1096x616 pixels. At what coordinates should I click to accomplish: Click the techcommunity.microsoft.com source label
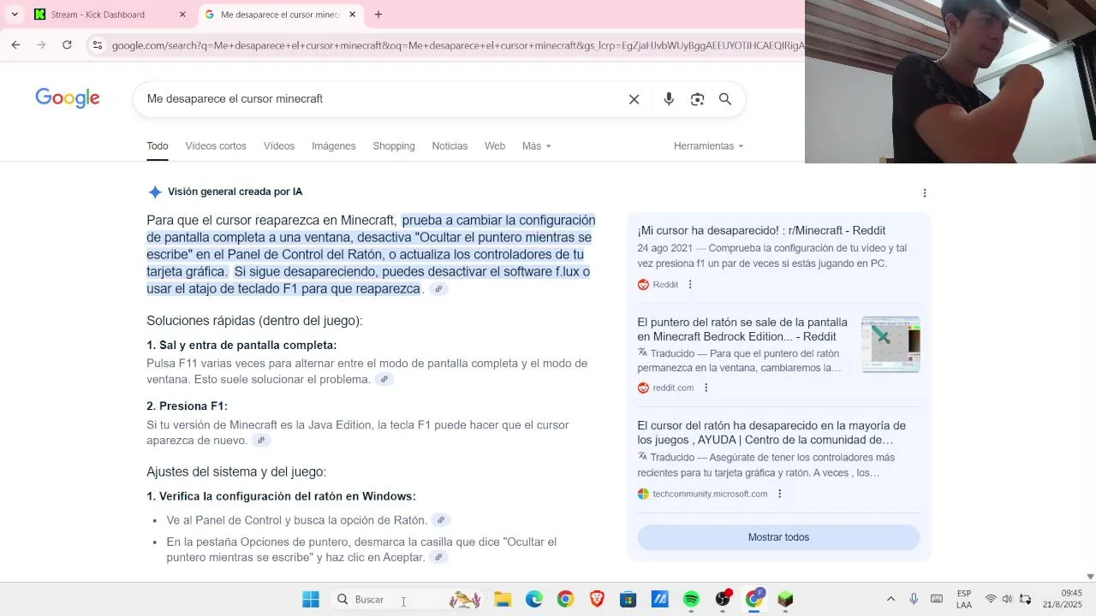click(x=710, y=494)
